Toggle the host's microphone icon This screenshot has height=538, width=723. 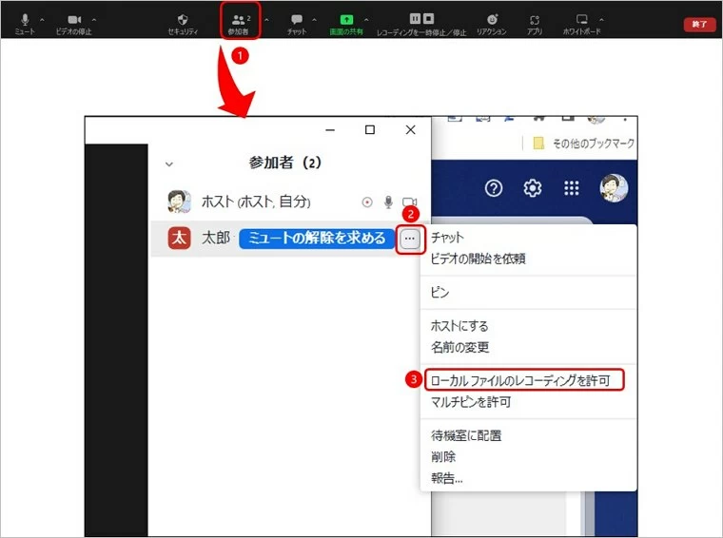(x=389, y=202)
